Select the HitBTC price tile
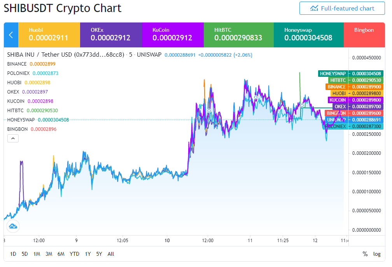The height and width of the screenshot is (267, 392). (x=239, y=35)
